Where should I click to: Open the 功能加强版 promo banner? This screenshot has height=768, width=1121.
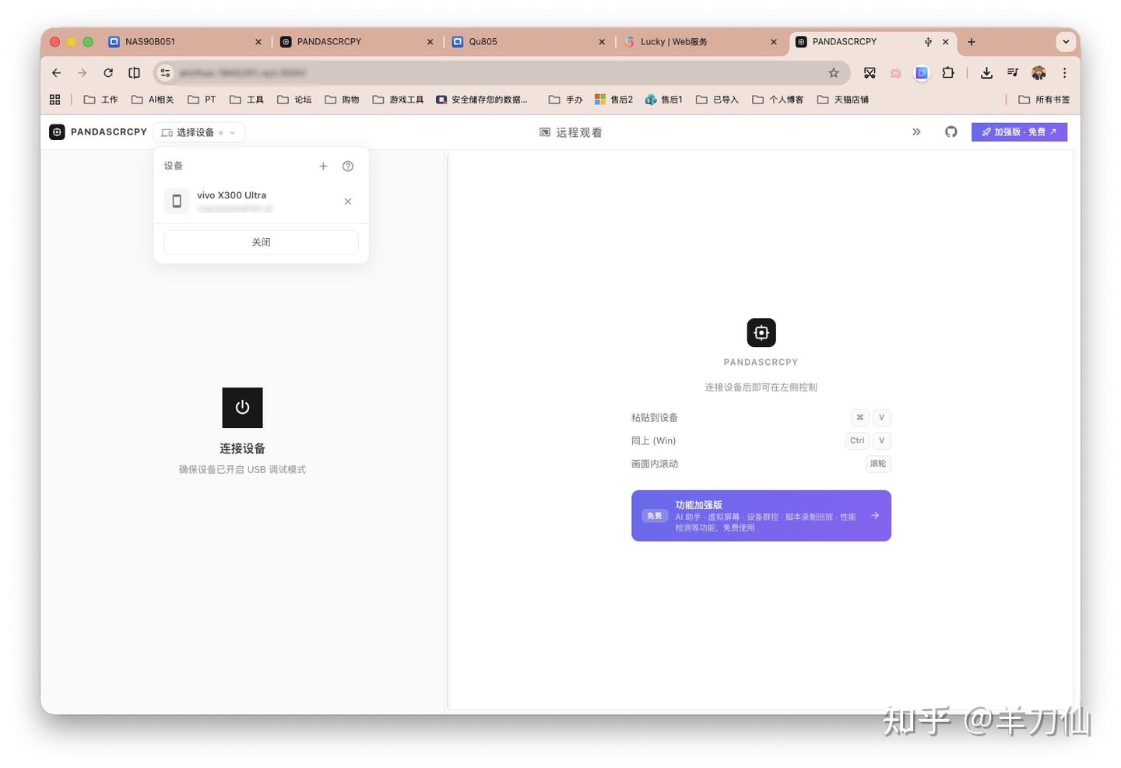point(761,516)
